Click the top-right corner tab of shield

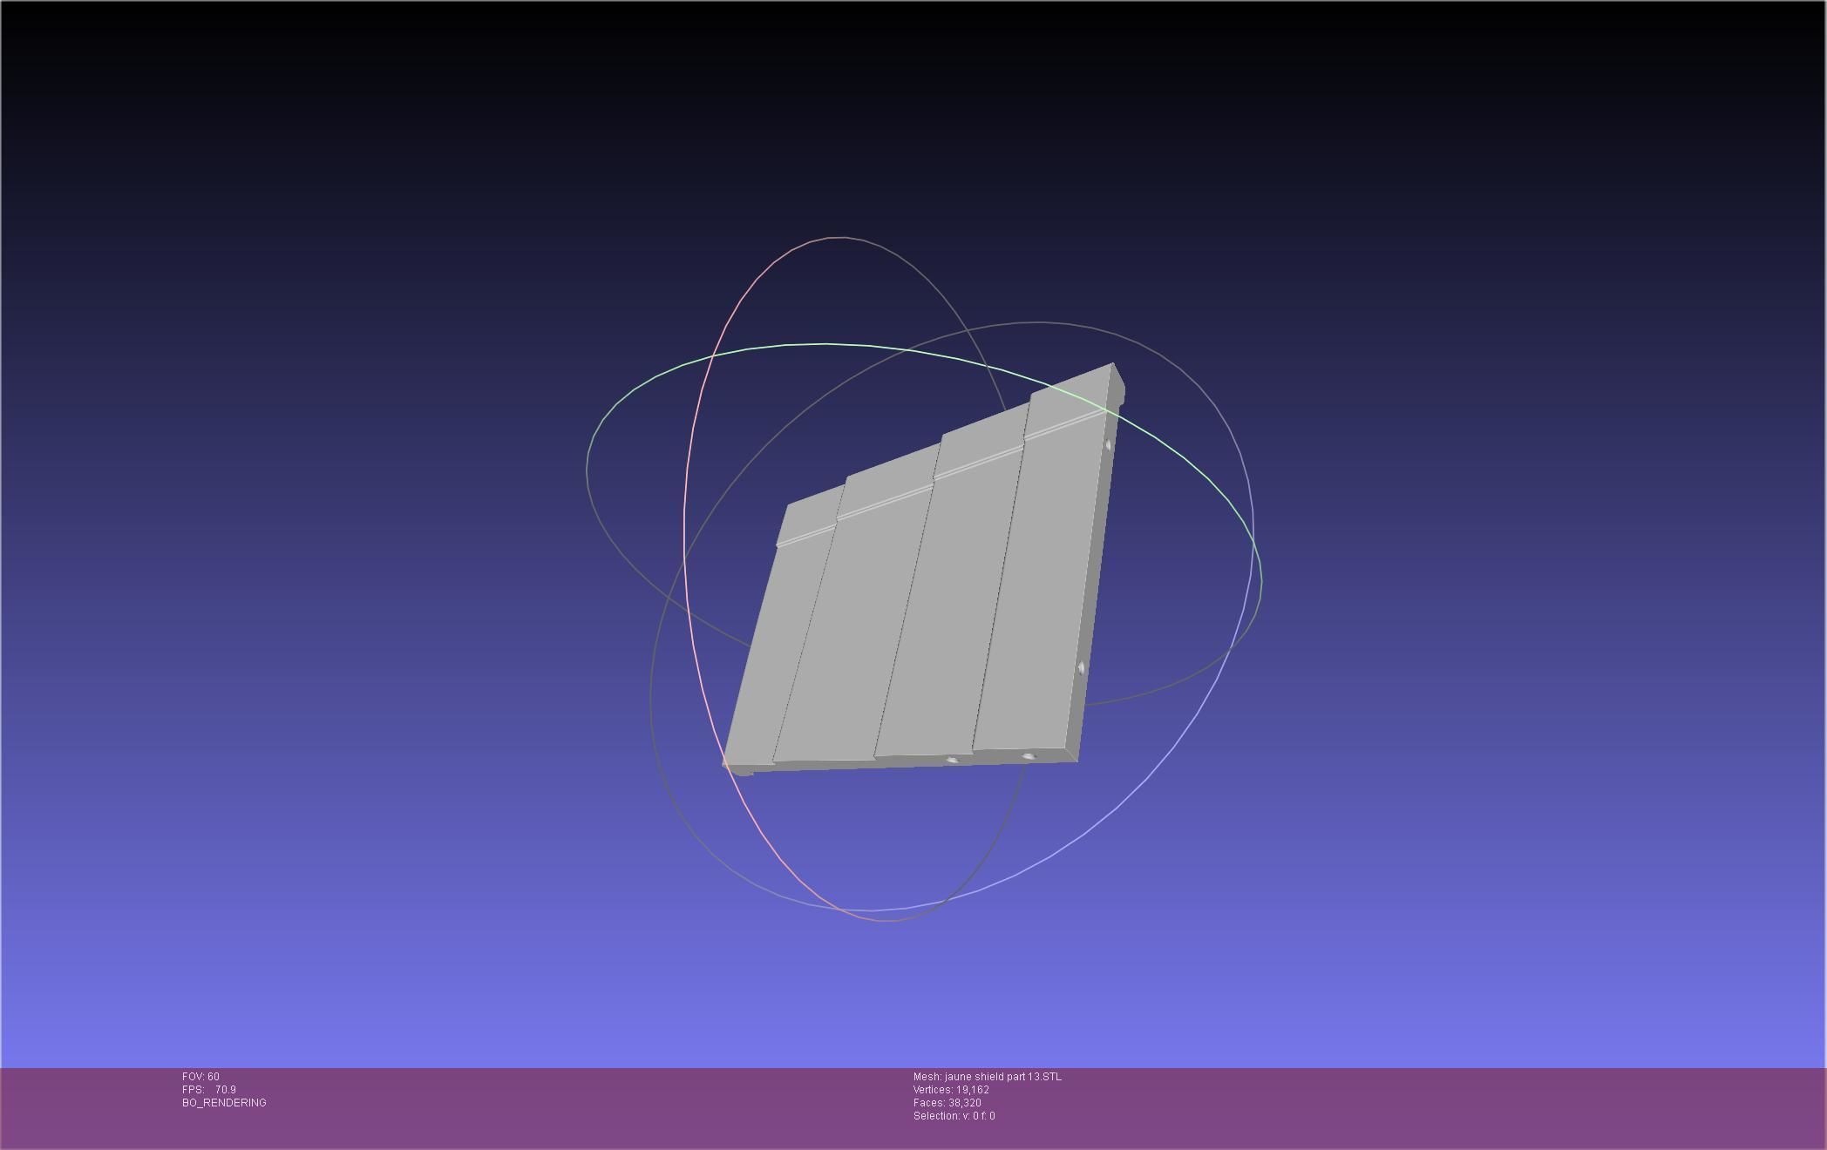click(x=1118, y=386)
